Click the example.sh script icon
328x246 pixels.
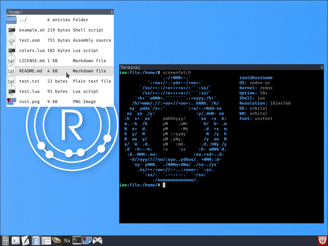[x=12, y=30]
